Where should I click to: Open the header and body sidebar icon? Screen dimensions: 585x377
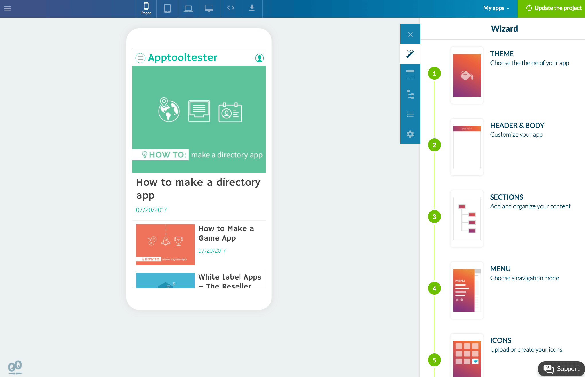(x=410, y=74)
